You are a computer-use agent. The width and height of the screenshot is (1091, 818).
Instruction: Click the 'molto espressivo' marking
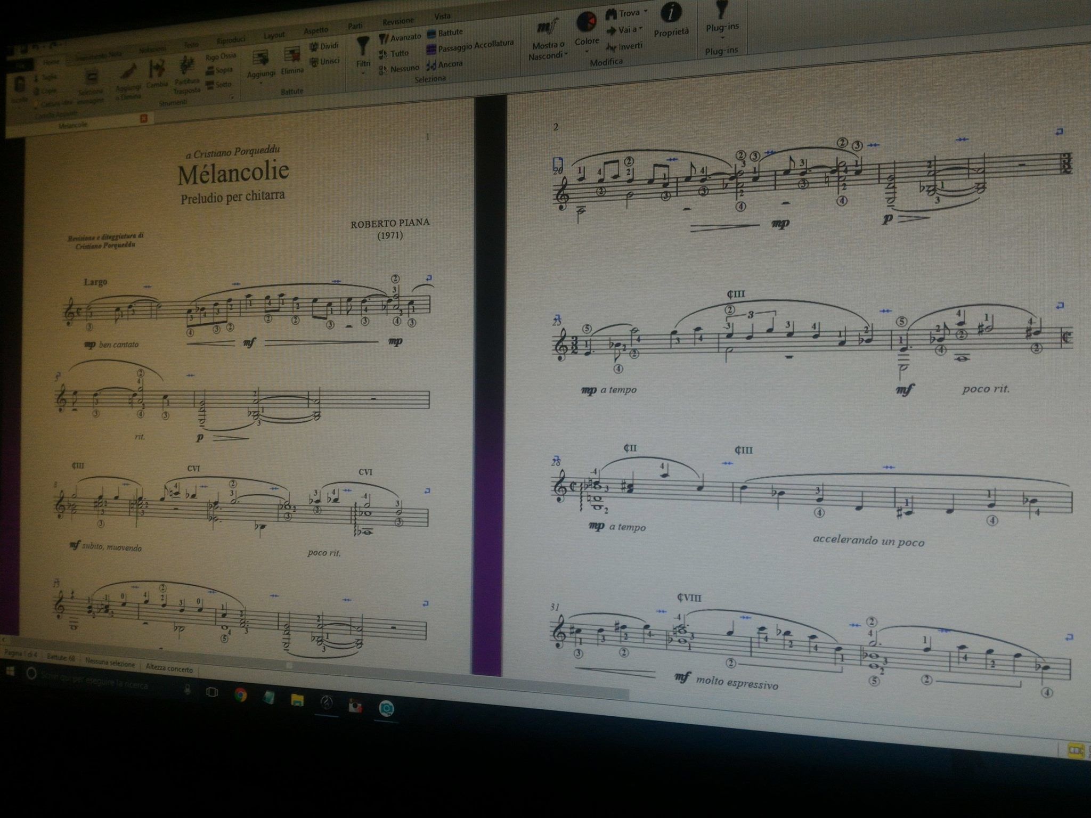coord(737,682)
